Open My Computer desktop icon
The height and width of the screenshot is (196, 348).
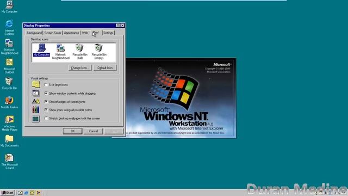pos(9,7)
